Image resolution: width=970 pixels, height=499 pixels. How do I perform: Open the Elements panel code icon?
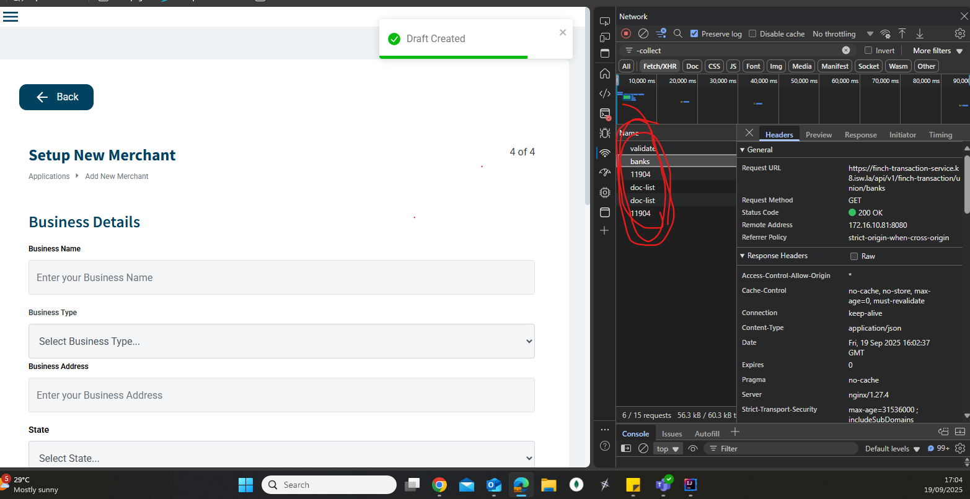pos(605,93)
